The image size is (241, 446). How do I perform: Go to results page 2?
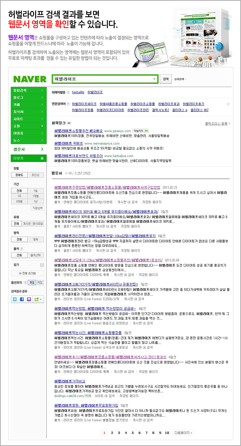[x=112, y=433]
